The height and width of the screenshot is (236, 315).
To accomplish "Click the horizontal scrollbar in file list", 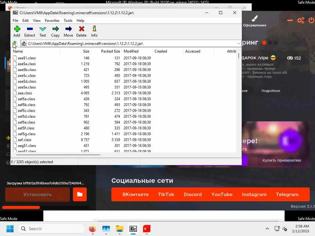I will (58, 155).
